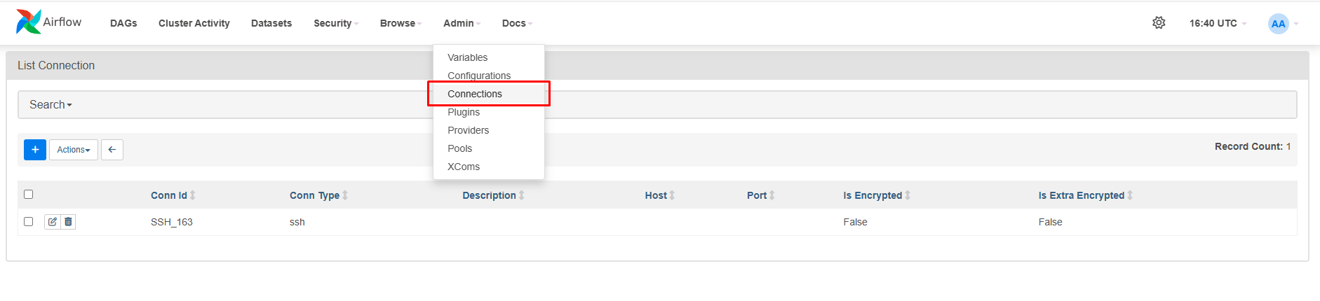This screenshot has width=1320, height=301.
Task: Open the Cluster Activity page
Action: pos(194,23)
